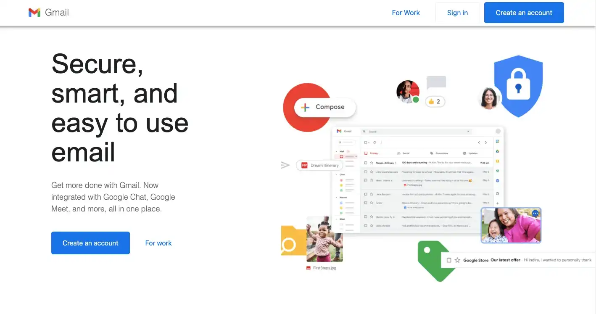This screenshot has width=596, height=314.
Task: Click the refresh icon in the mockup toolbar
Action: pos(374,142)
